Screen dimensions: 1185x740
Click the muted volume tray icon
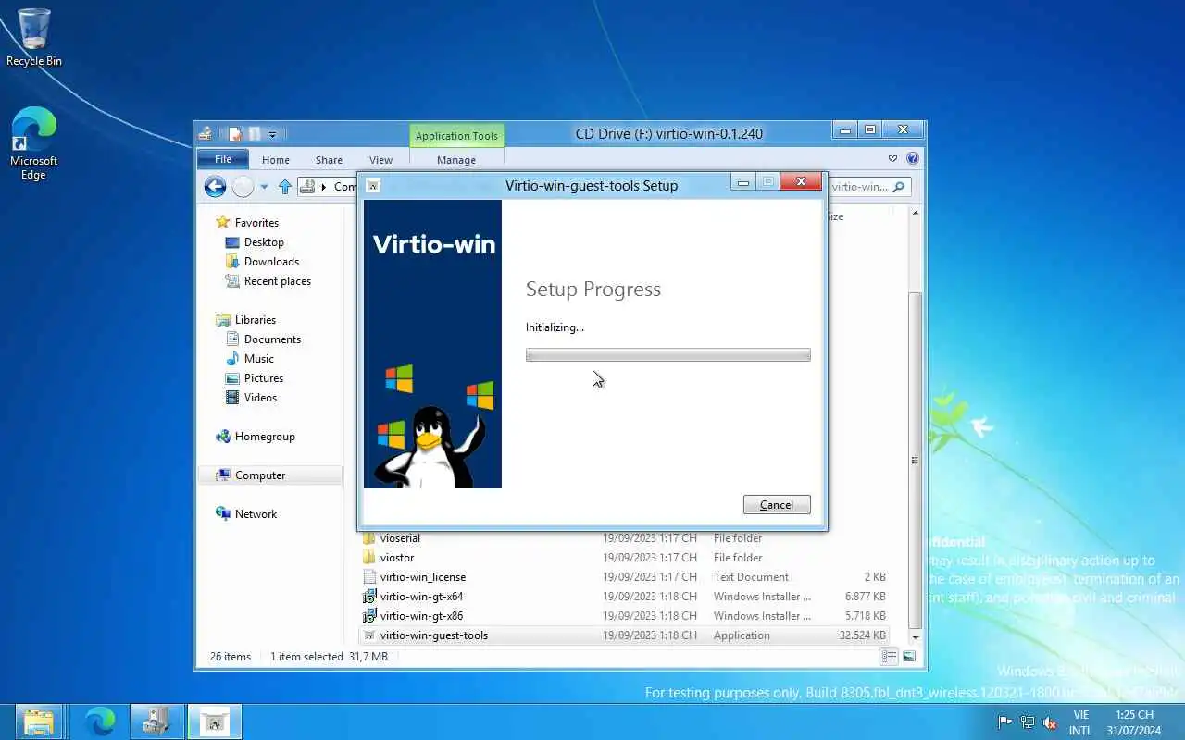click(x=1050, y=722)
